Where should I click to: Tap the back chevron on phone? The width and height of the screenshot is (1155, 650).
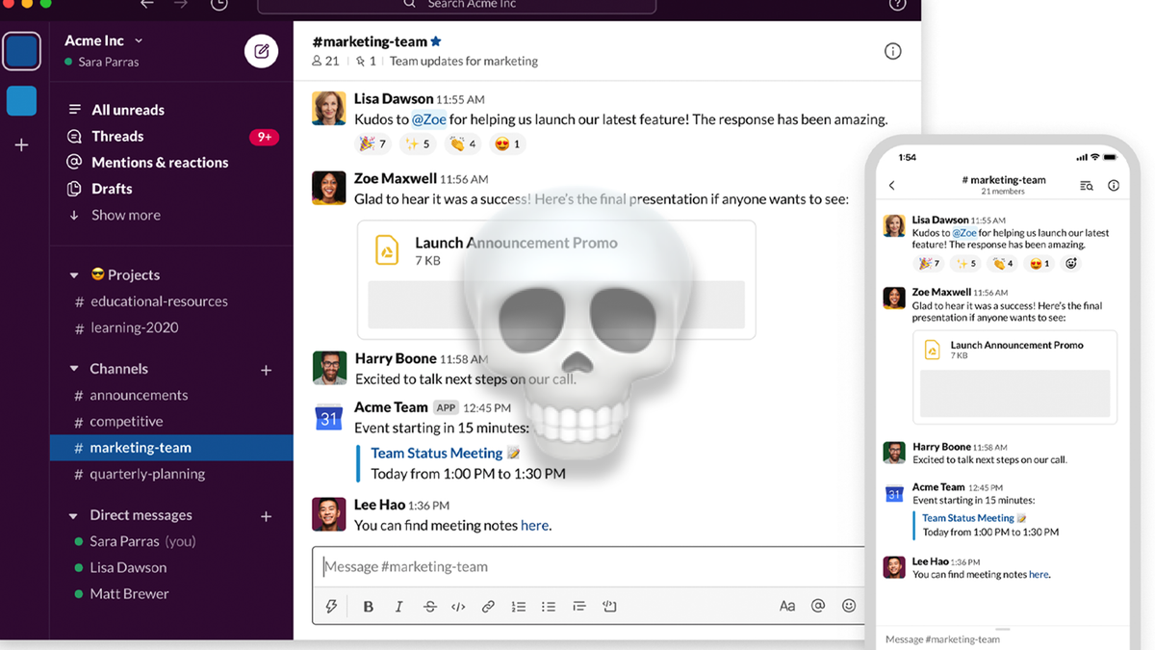(x=891, y=185)
